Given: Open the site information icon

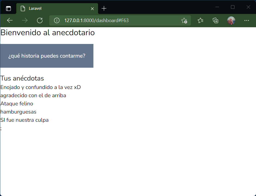Looking at the screenshot, I should (57, 20).
